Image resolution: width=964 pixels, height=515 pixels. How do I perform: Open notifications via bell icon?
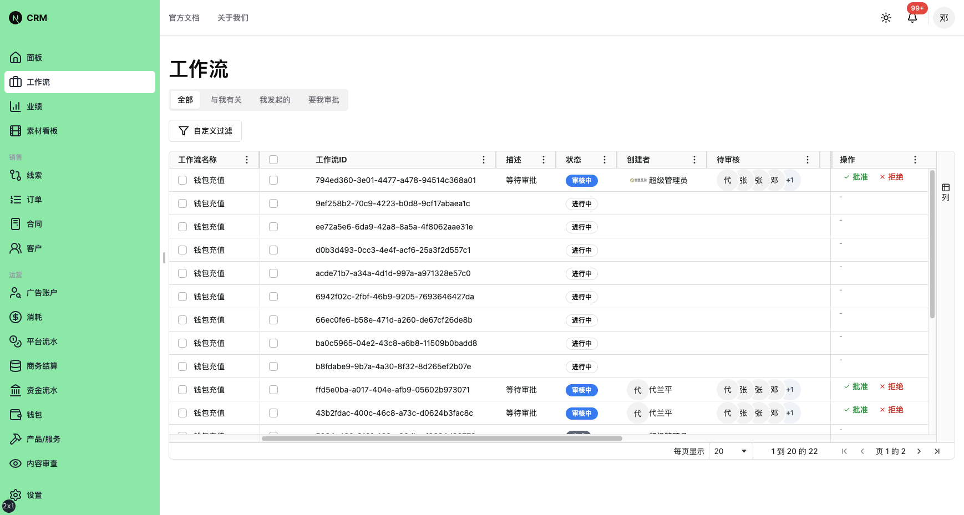[912, 18]
